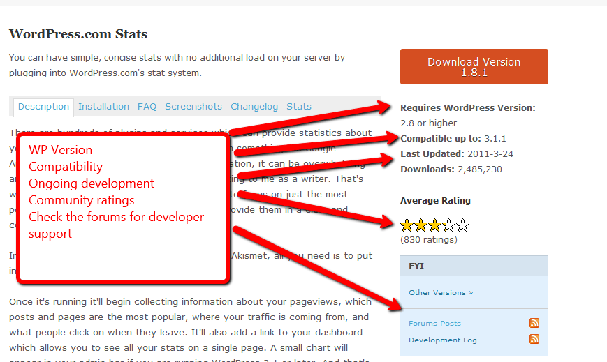Open the FAQ tab

147,106
